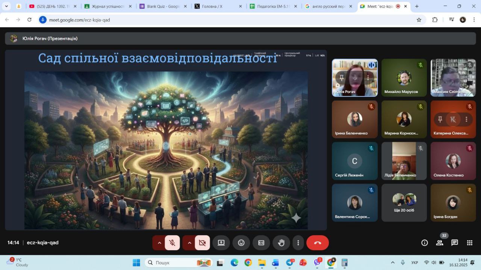
Task: Toggle closed captions
Action: (x=261, y=243)
